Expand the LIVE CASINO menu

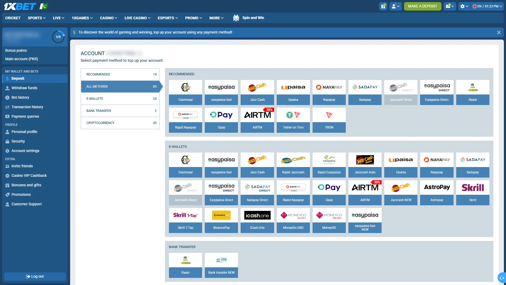137,18
